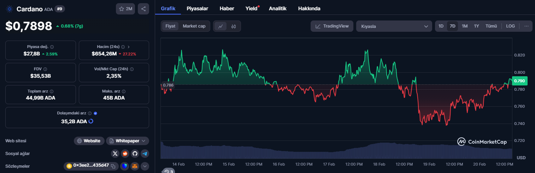Set chart range to 1D

441,26
